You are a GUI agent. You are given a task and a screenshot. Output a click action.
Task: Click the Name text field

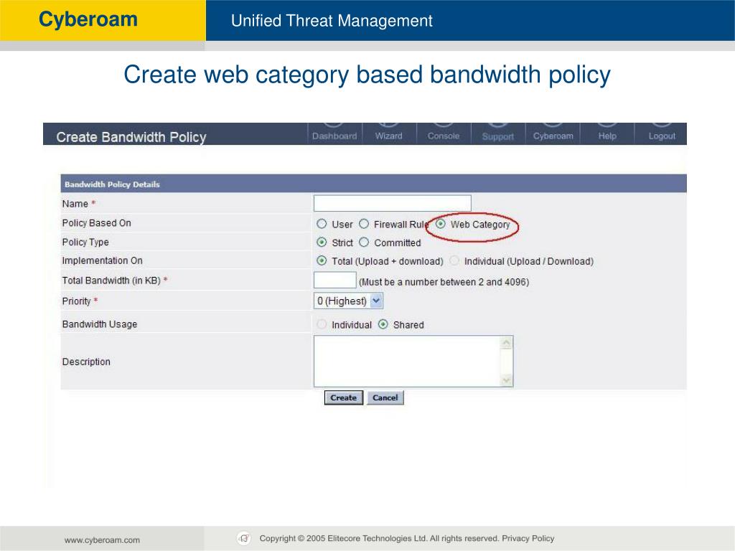pos(393,203)
